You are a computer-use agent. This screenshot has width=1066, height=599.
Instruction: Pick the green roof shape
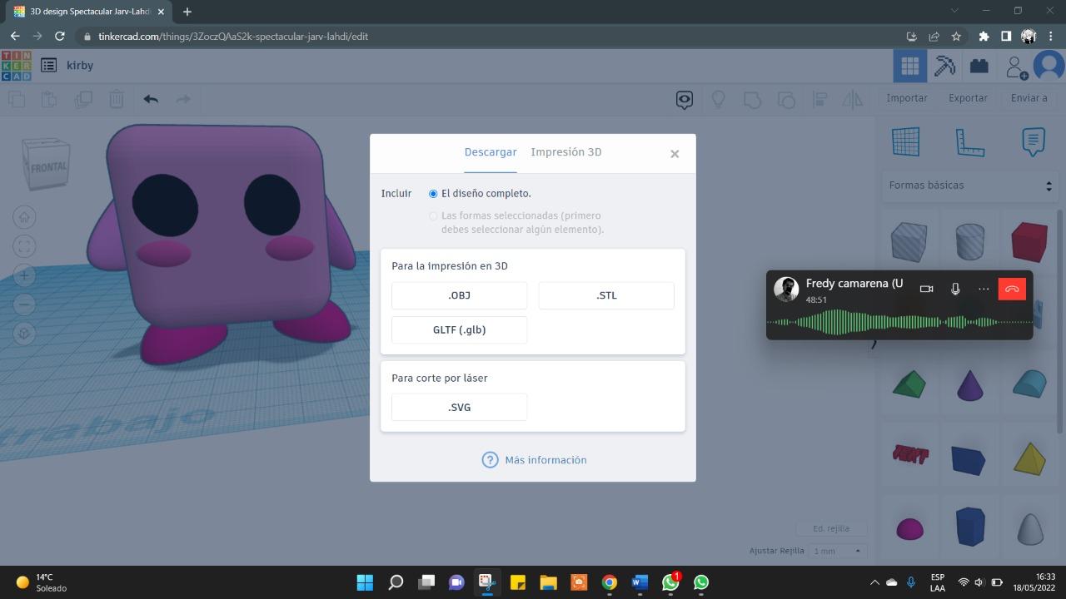pos(909,384)
